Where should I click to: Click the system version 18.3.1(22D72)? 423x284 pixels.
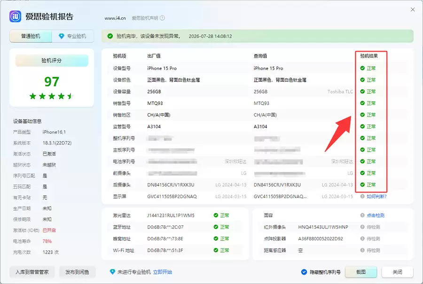(x=57, y=143)
